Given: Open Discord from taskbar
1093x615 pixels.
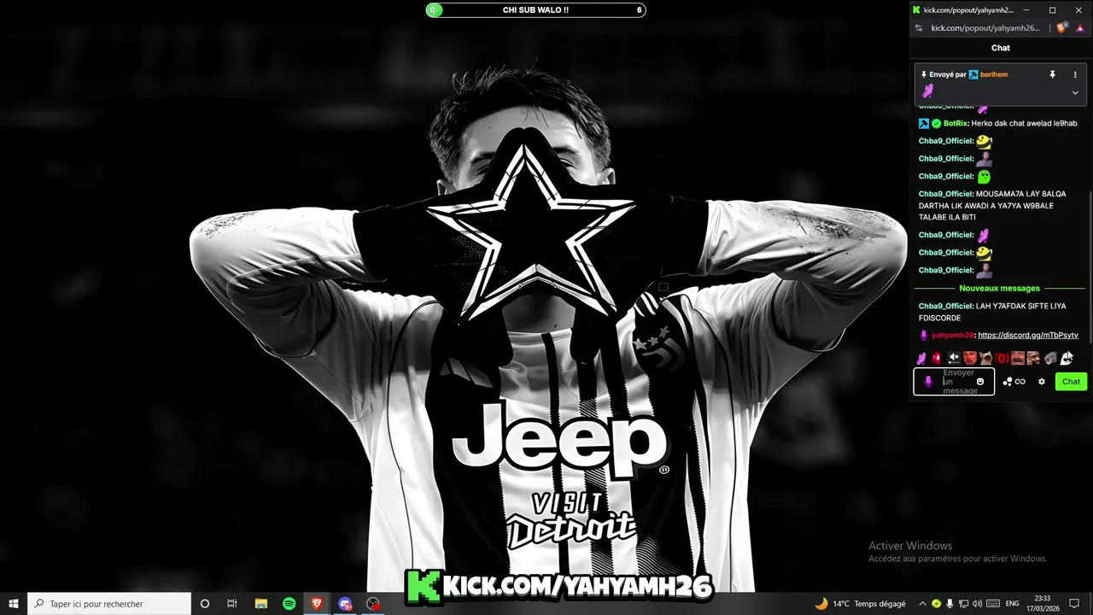Looking at the screenshot, I should [x=345, y=604].
